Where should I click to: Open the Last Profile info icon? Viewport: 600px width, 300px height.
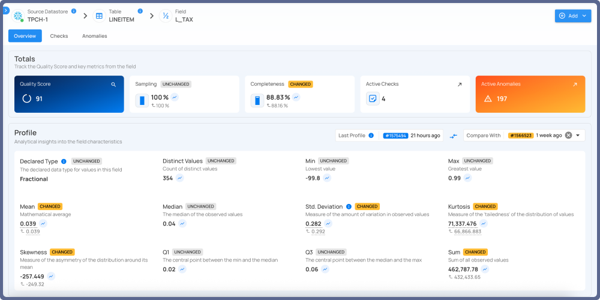[x=371, y=136]
